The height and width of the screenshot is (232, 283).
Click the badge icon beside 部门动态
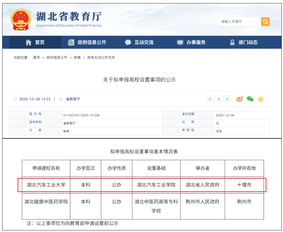click(232, 42)
